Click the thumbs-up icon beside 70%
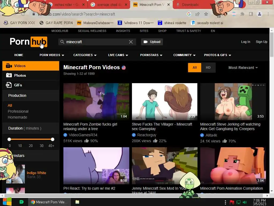This screenshot has height=206, width=274. [225, 141]
